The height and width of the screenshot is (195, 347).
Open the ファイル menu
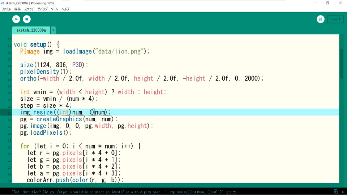(x=6, y=9)
